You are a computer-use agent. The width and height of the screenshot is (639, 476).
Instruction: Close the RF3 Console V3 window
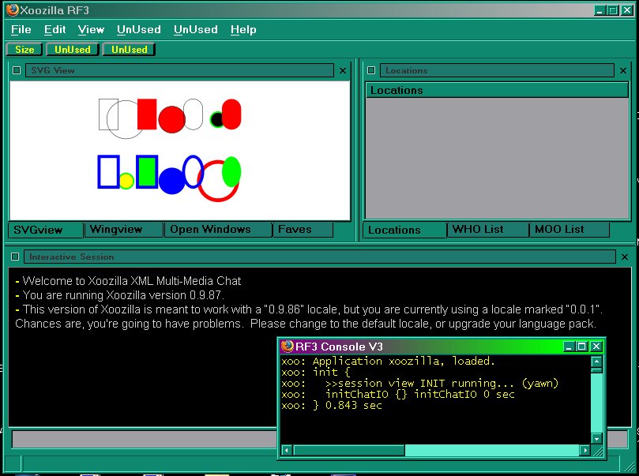tap(596, 347)
